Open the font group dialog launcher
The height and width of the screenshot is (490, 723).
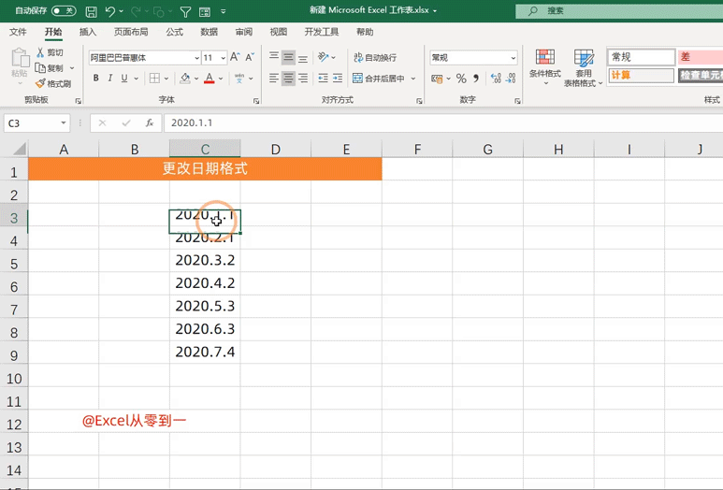point(256,100)
